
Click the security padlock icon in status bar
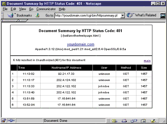pos(4,121)
